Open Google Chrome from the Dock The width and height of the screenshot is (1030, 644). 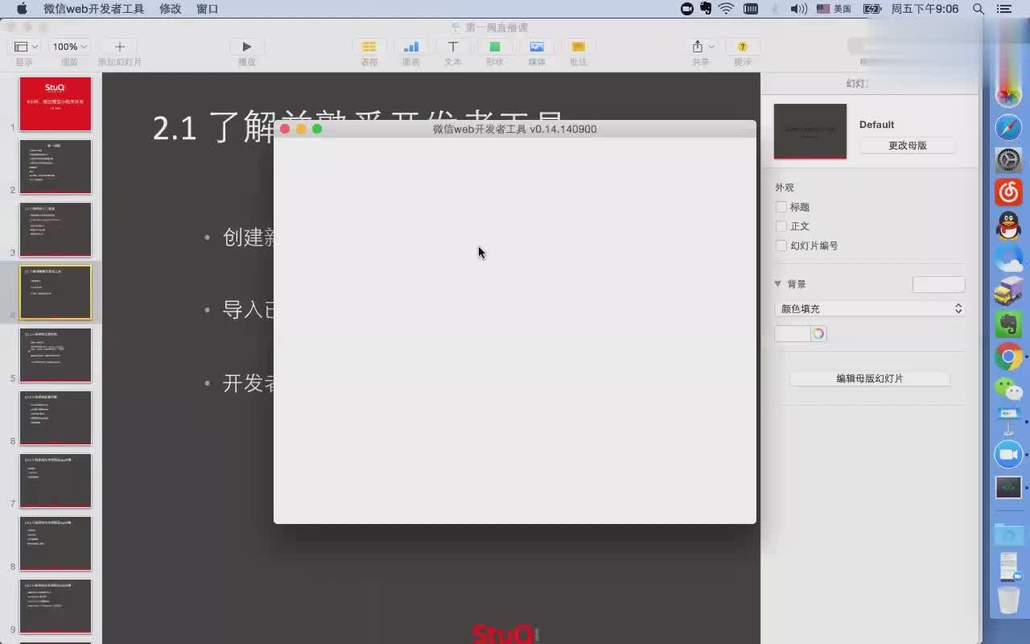coord(1008,356)
